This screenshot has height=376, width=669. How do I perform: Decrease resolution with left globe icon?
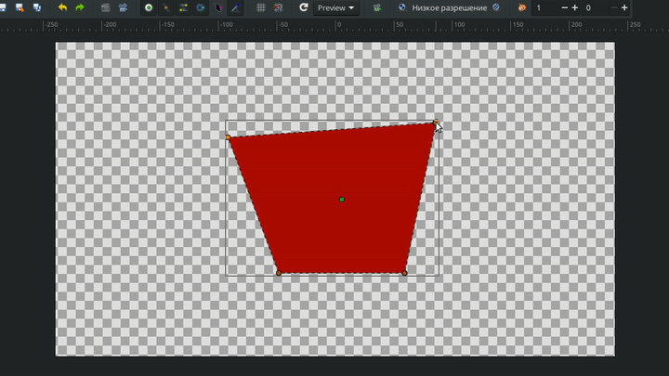401,7
